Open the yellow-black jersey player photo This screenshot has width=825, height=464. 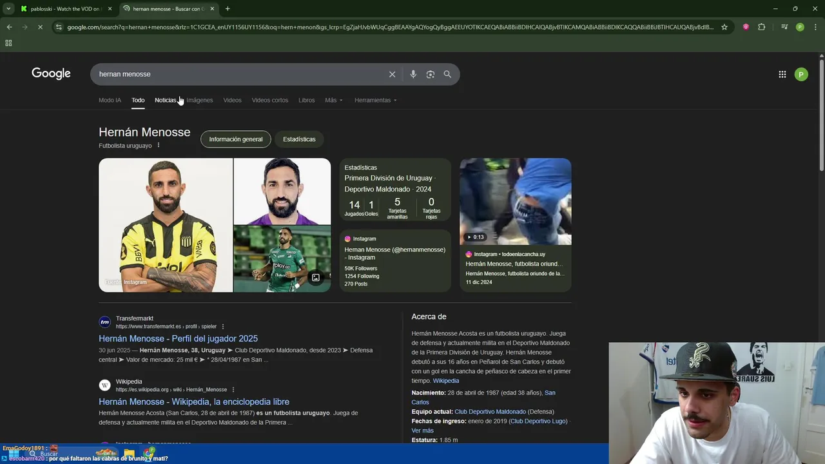click(166, 225)
